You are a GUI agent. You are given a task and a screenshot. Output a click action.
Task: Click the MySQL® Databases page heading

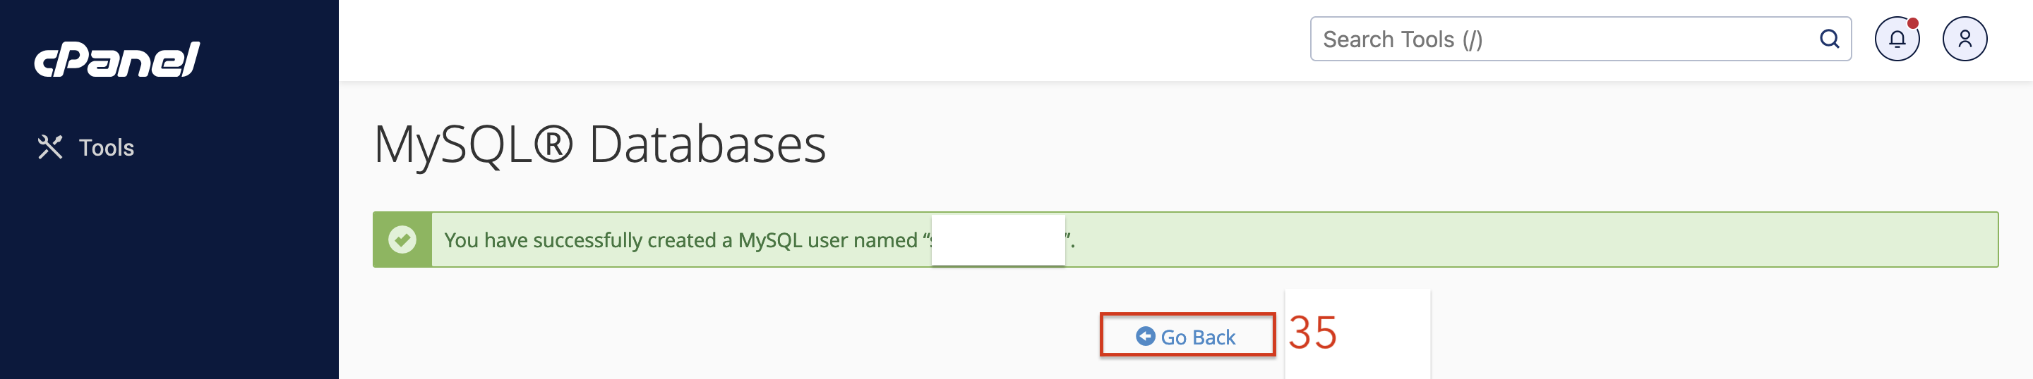pos(600,144)
